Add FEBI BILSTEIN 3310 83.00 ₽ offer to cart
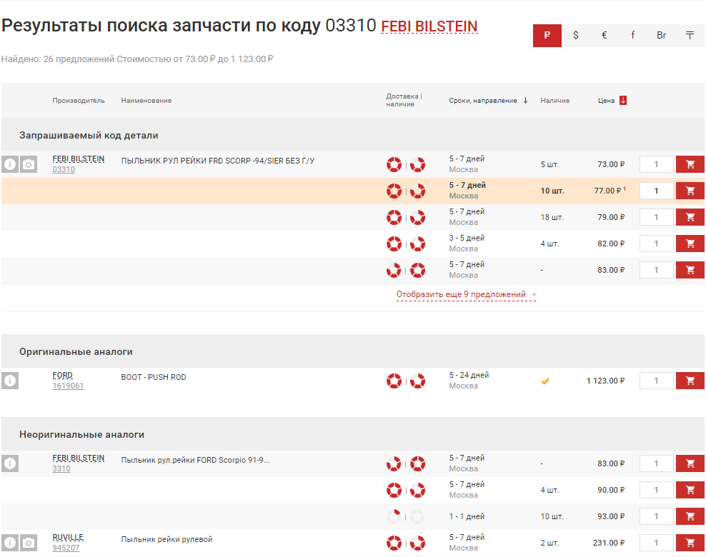The height and width of the screenshot is (557, 706). coord(690,463)
